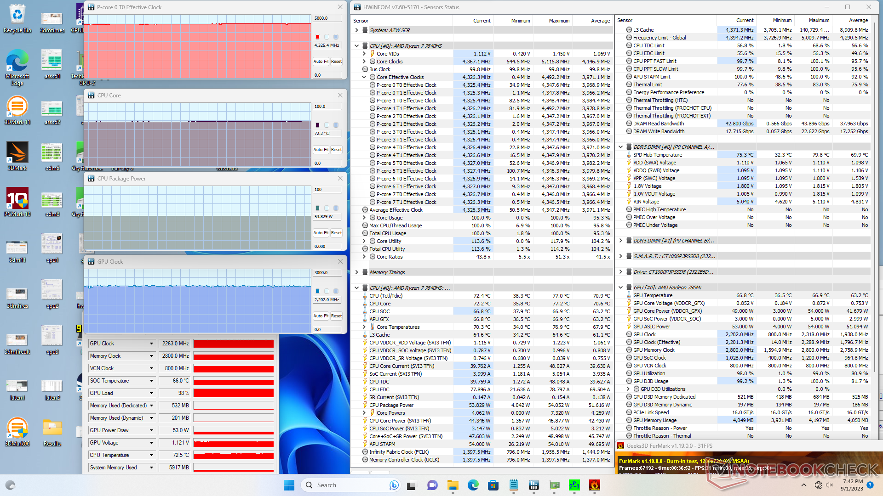Open the Microsoft Store taskbar icon
Viewport: 883px width, 496px height.
(x=493, y=485)
